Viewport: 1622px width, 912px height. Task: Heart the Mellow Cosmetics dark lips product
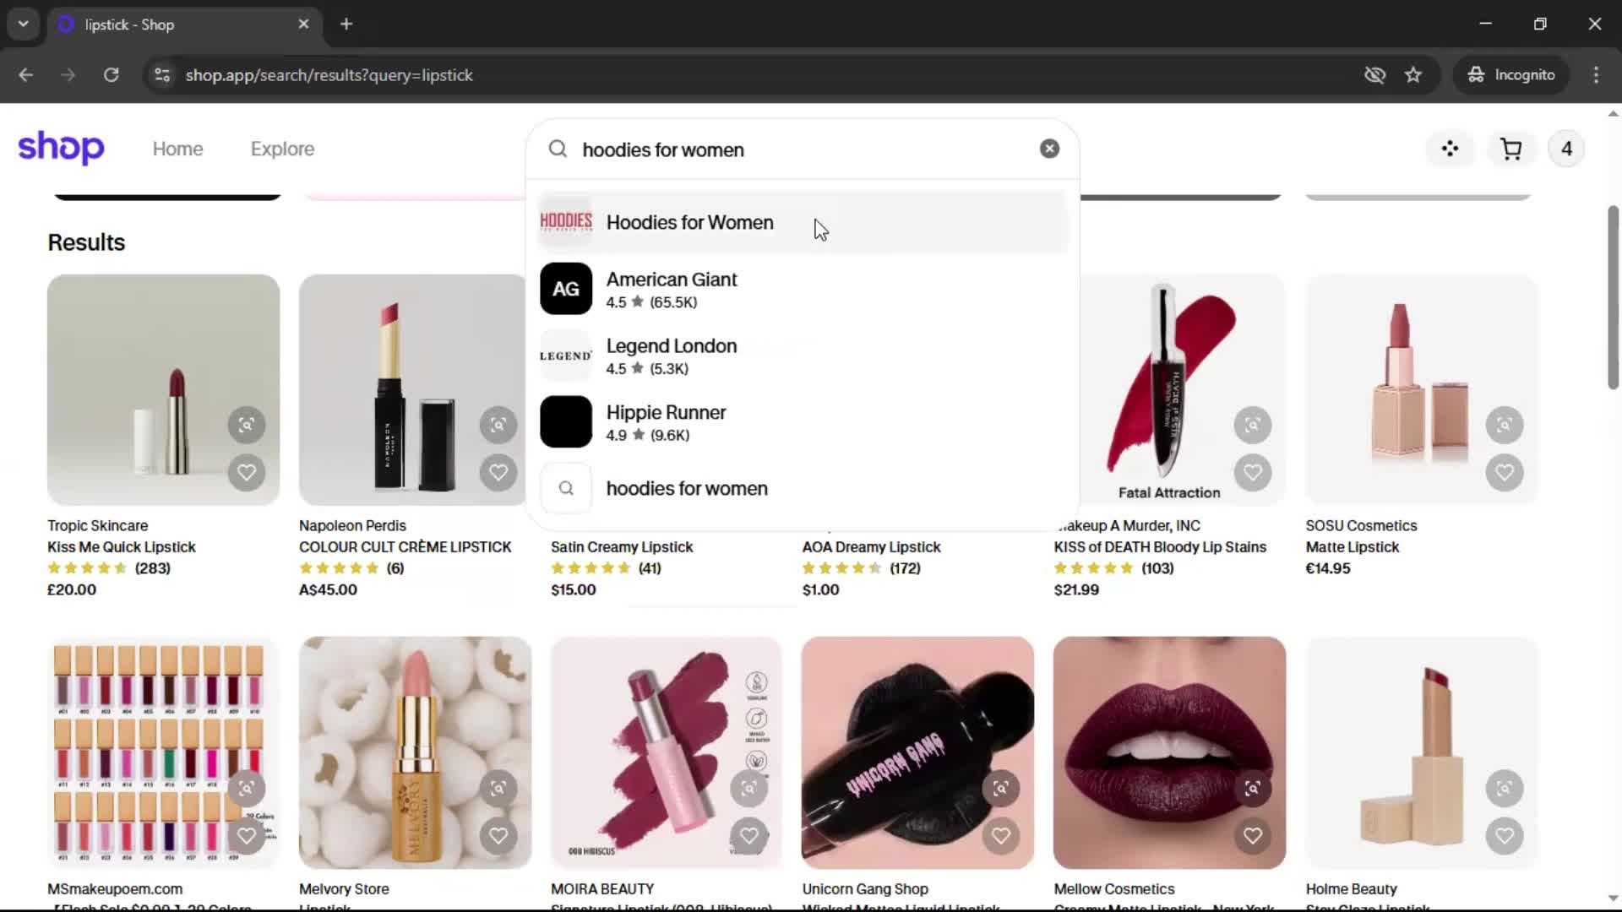[1252, 836]
